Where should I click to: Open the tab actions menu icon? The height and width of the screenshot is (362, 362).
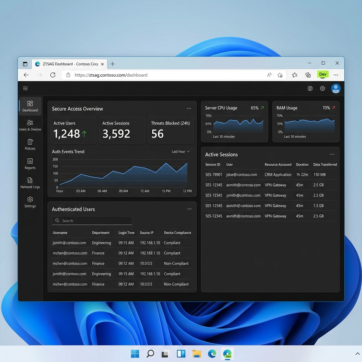(25, 64)
